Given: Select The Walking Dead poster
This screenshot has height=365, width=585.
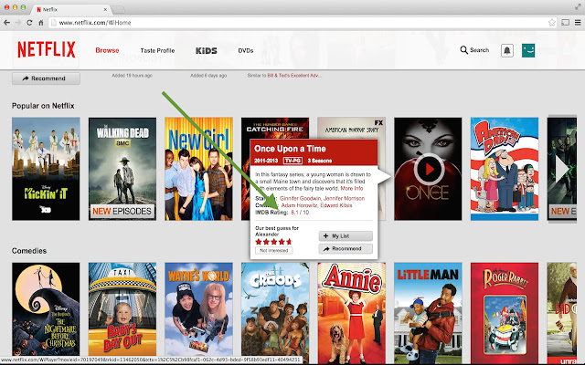Looking at the screenshot, I should point(122,169).
